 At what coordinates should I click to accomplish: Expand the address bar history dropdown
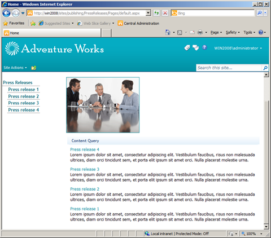click(x=148, y=13)
